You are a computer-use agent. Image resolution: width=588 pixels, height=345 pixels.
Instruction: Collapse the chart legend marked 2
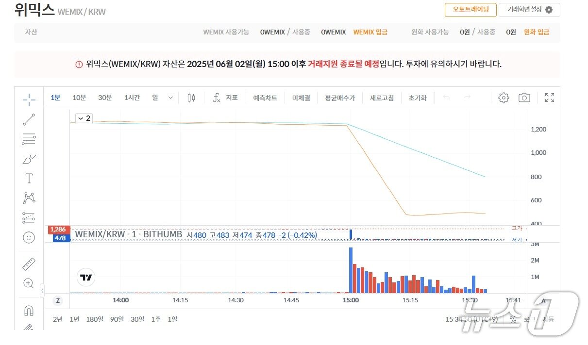tap(84, 118)
